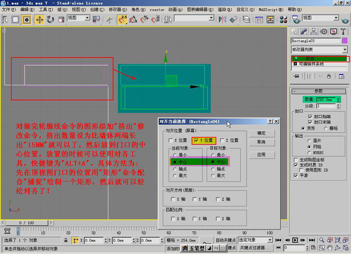
Task: Toggle 封口始端 checkbox
Action: click(310, 117)
